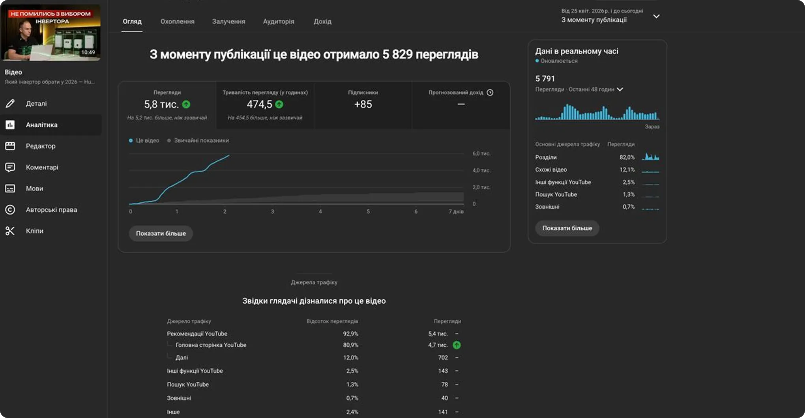Select the Тривалість перегляду metric card

[x=265, y=105]
